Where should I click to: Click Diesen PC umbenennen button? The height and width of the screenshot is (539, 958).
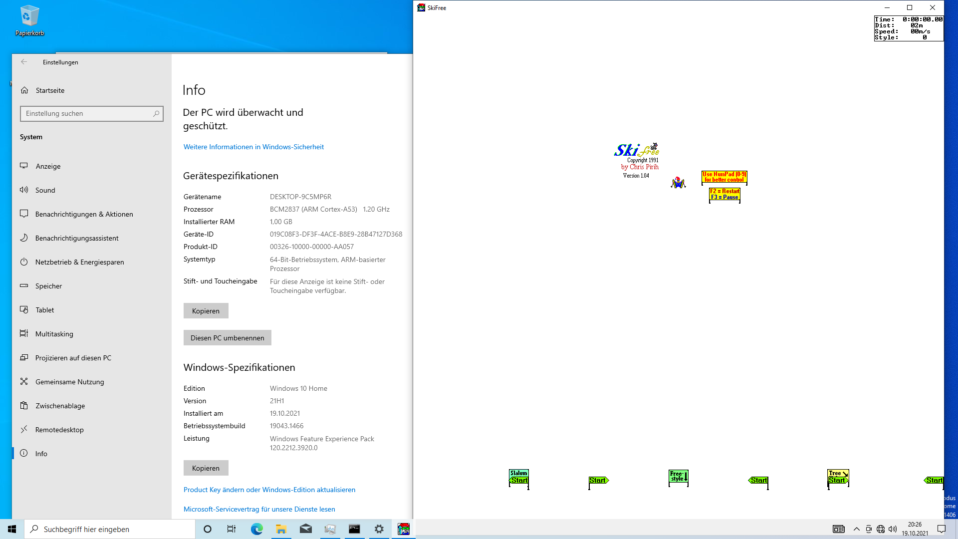tap(227, 338)
